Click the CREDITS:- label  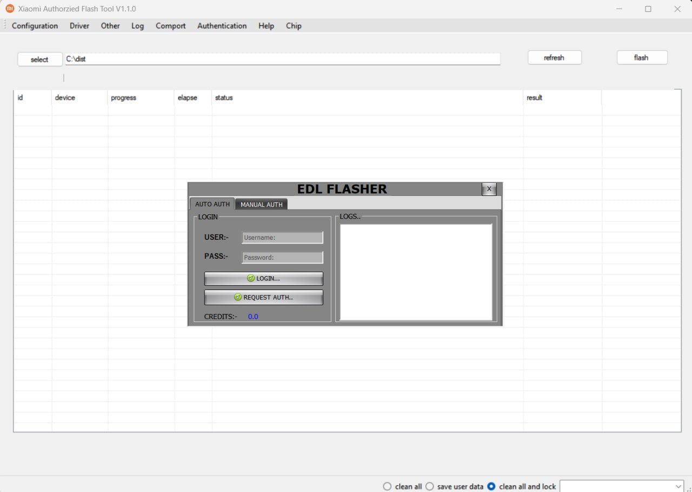coord(221,317)
